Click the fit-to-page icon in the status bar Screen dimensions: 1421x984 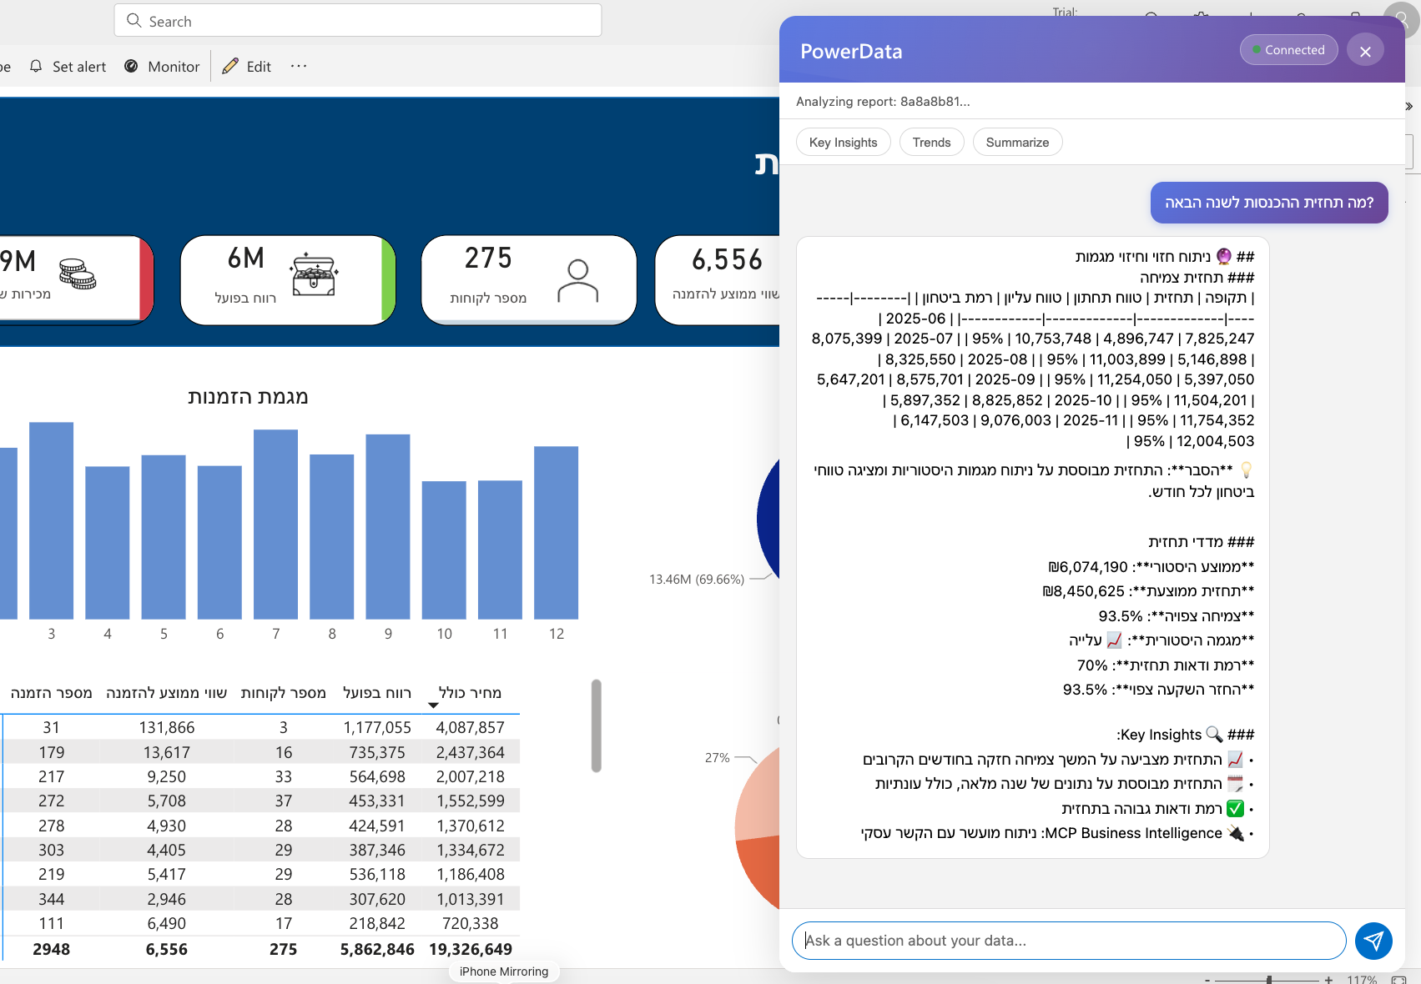click(1400, 979)
